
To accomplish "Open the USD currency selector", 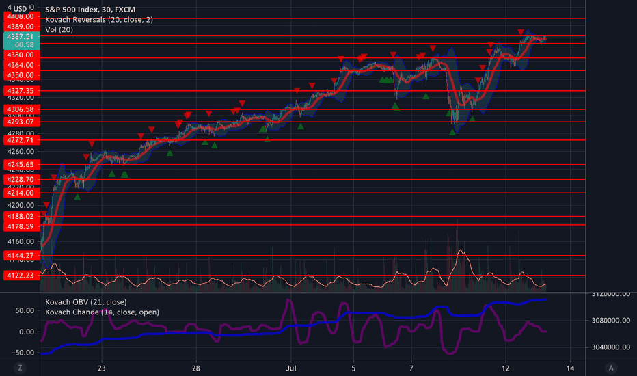I will (20, 9).
